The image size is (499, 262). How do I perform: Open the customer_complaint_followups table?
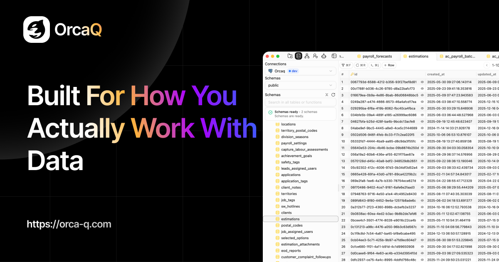click(x=306, y=257)
